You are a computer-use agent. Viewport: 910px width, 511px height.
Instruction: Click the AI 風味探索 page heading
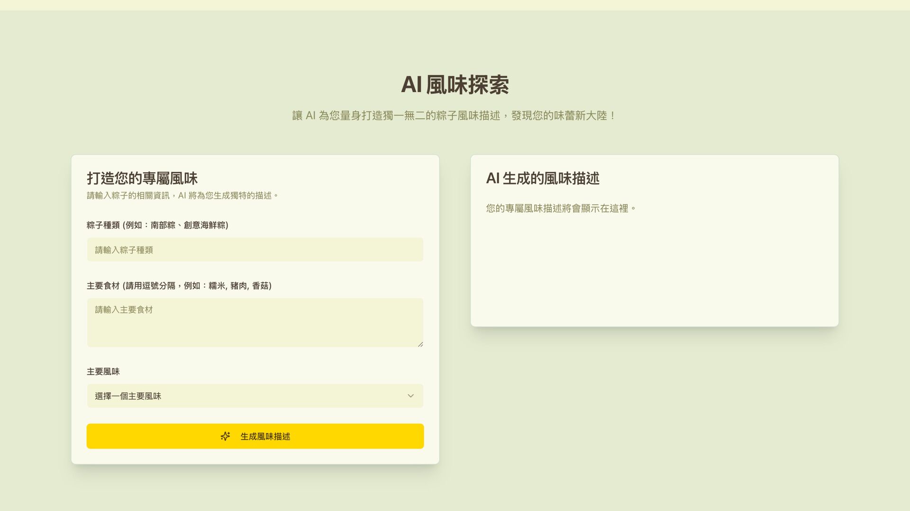(x=455, y=85)
